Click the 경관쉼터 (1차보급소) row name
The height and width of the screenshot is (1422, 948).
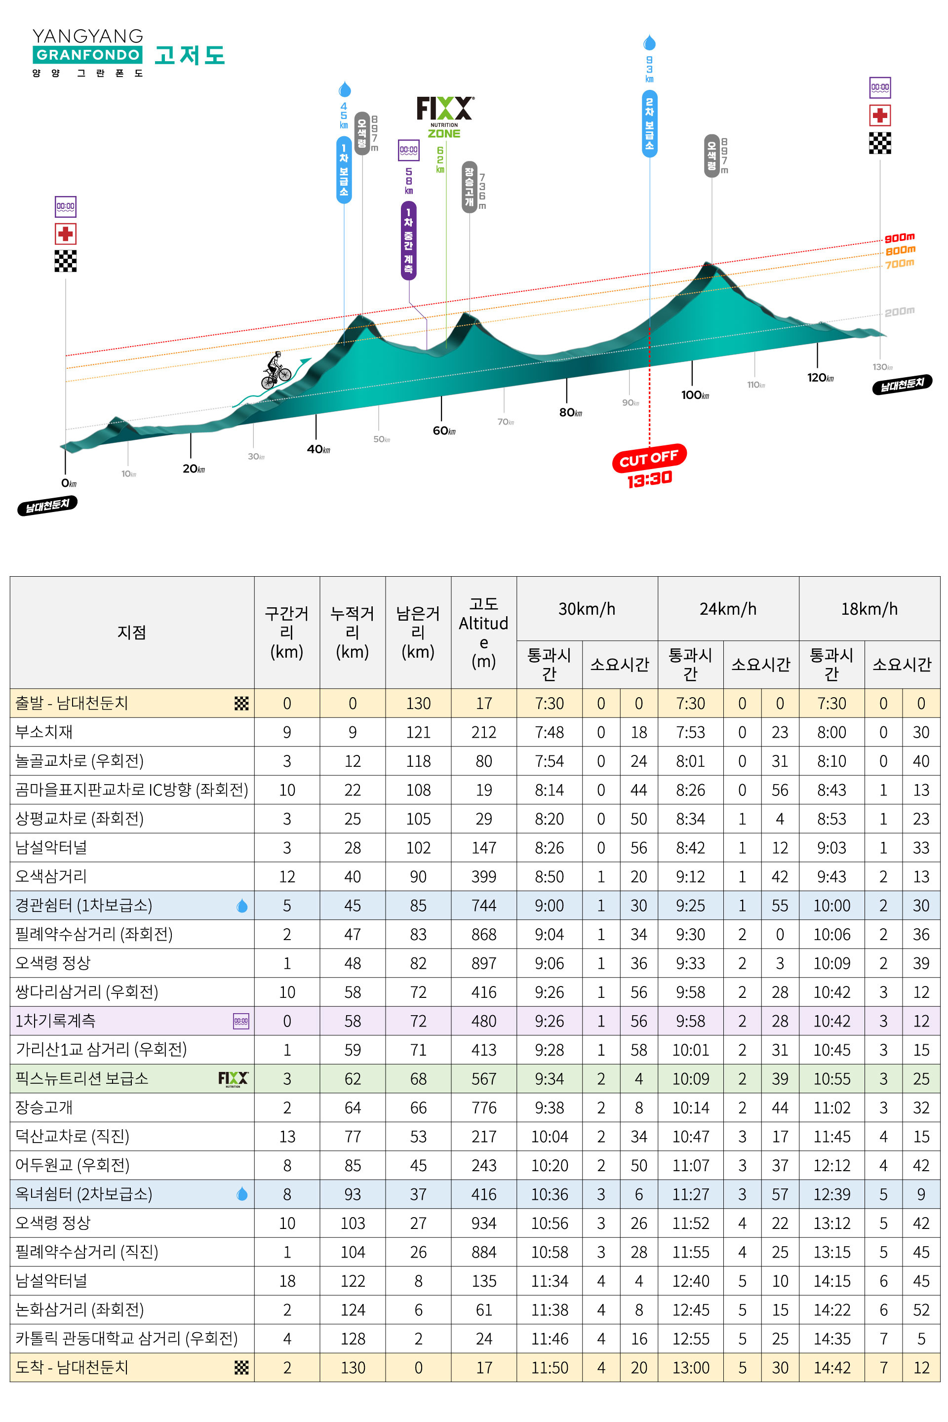83,906
